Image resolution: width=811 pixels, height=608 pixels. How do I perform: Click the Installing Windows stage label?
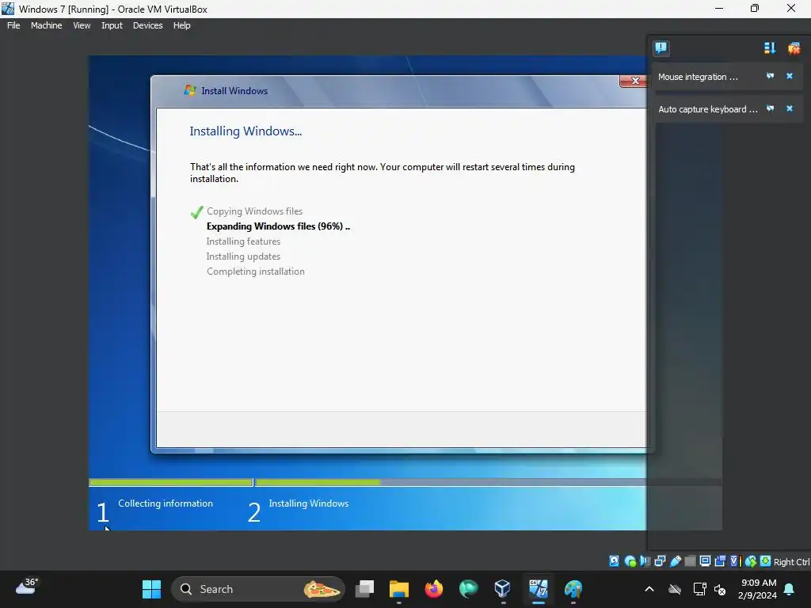pos(309,503)
